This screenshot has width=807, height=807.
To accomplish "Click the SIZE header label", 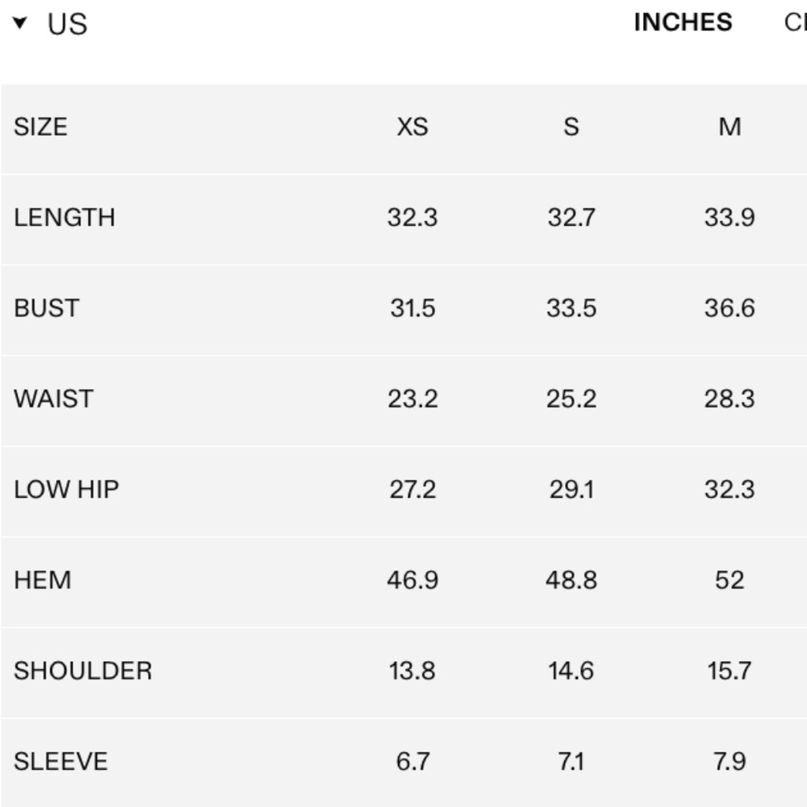I will pyautogui.click(x=40, y=127).
